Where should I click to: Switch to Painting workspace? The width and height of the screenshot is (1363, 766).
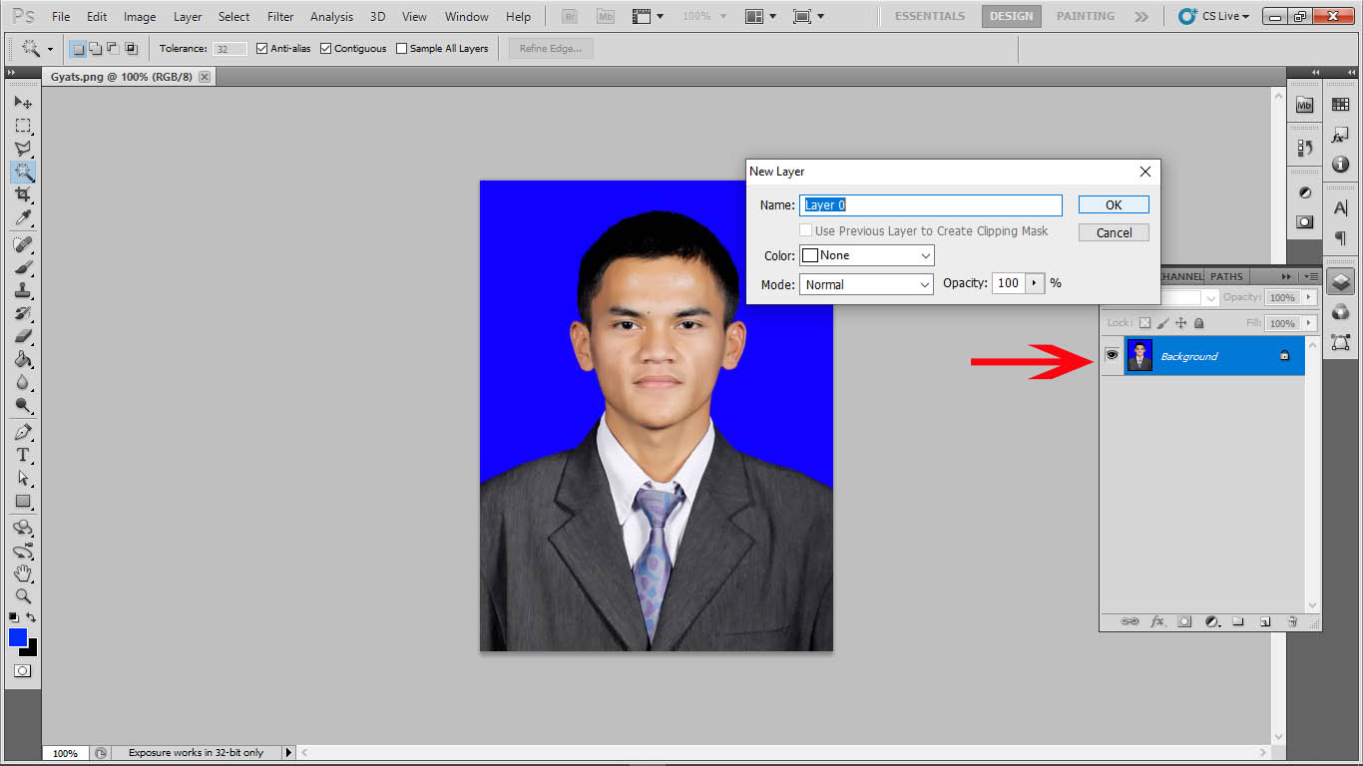(1086, 16)
